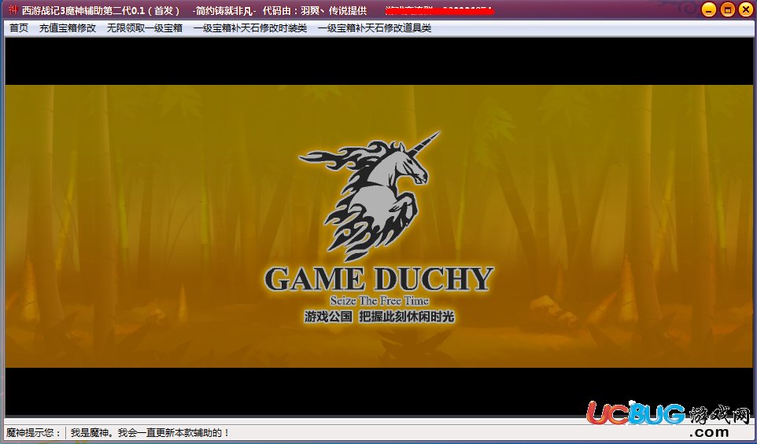The width and height of the screenshot is (757, 444).
Task: Click the window title 西游战记3魔神辅助第二代0.1
Action: pos(83,10)
